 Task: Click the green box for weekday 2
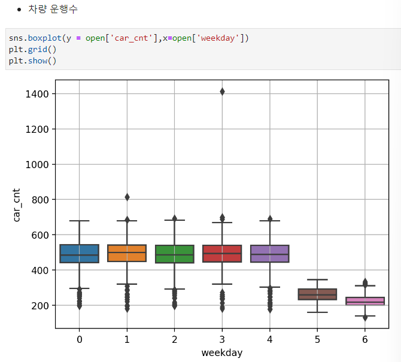(x=175, y=254)
